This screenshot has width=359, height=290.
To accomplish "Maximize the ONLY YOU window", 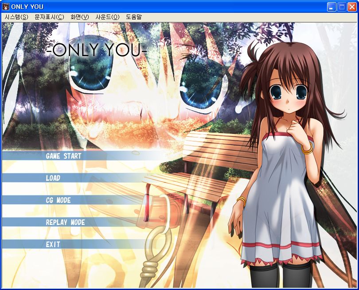I will pos(342,7).
